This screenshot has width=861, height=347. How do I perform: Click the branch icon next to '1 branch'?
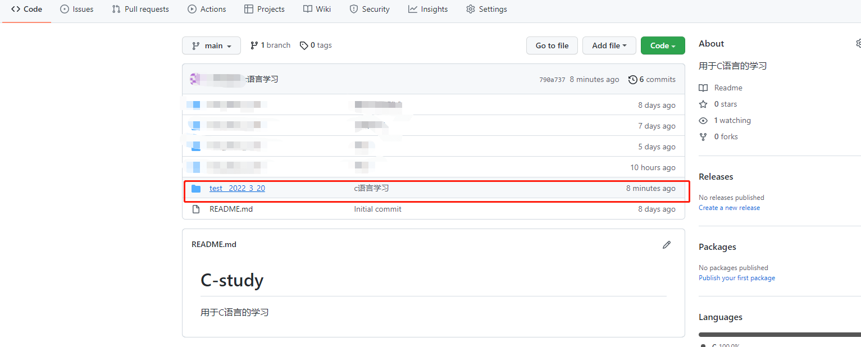coord(254,45)
